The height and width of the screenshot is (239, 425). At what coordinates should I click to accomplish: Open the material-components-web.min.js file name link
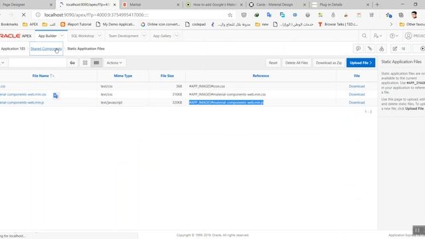tap(22, 102)
